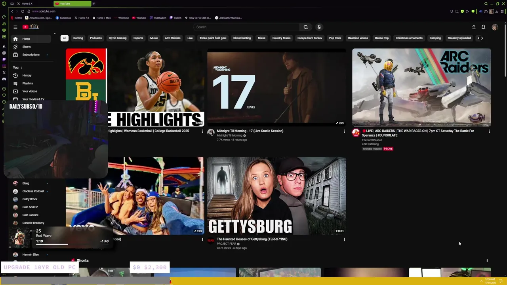Open Your videos in the sidebar
The image size is (507, 285).
pos(31,91)
